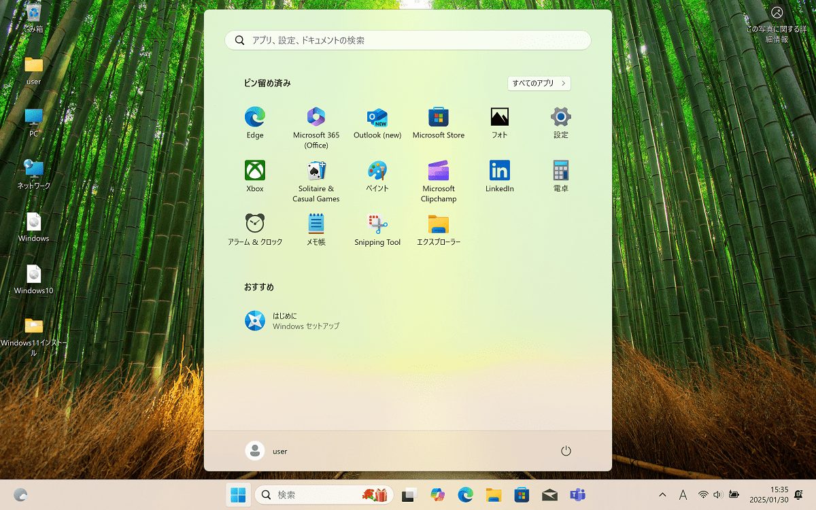Open Edge from pinned apps
Screen dimensions: 816x510
pyautogui.click(x=255, y=123)
